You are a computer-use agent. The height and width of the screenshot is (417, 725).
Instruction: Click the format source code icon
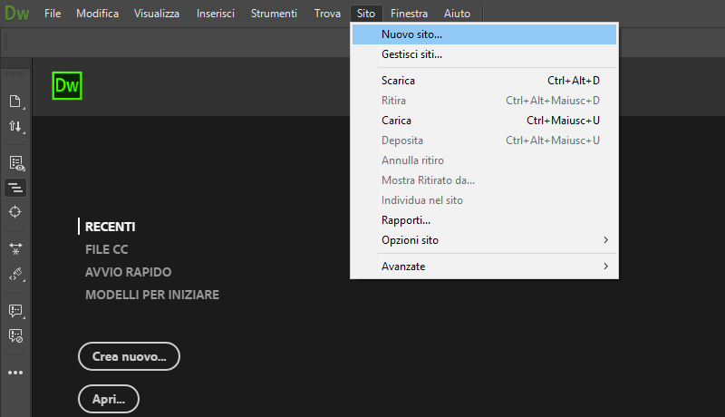click(x=15, y=274)
